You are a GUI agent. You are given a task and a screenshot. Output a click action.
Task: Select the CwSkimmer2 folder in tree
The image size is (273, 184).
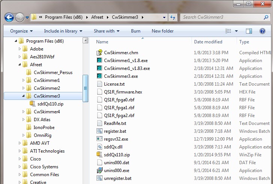(47, 88)
